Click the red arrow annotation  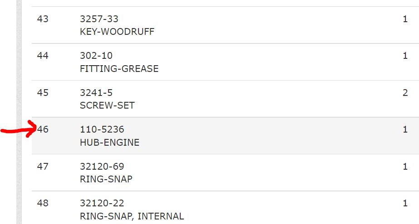point(18,129)
